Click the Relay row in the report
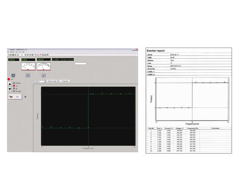 189,66
